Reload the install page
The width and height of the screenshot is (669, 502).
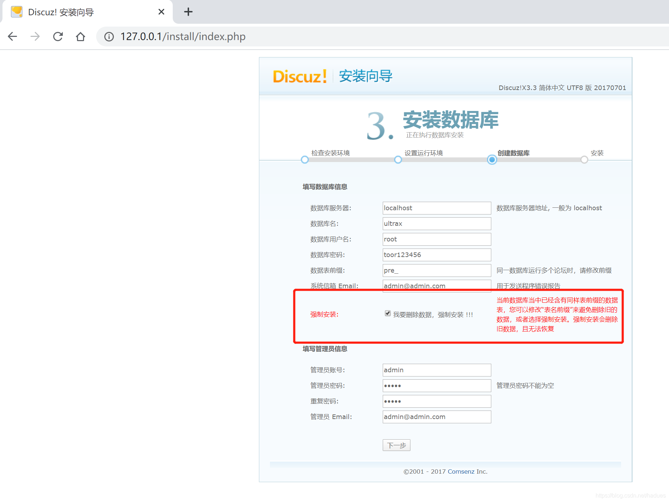tap(58, 37)
